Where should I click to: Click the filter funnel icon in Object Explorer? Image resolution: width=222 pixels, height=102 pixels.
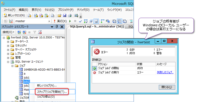[34, 32]
